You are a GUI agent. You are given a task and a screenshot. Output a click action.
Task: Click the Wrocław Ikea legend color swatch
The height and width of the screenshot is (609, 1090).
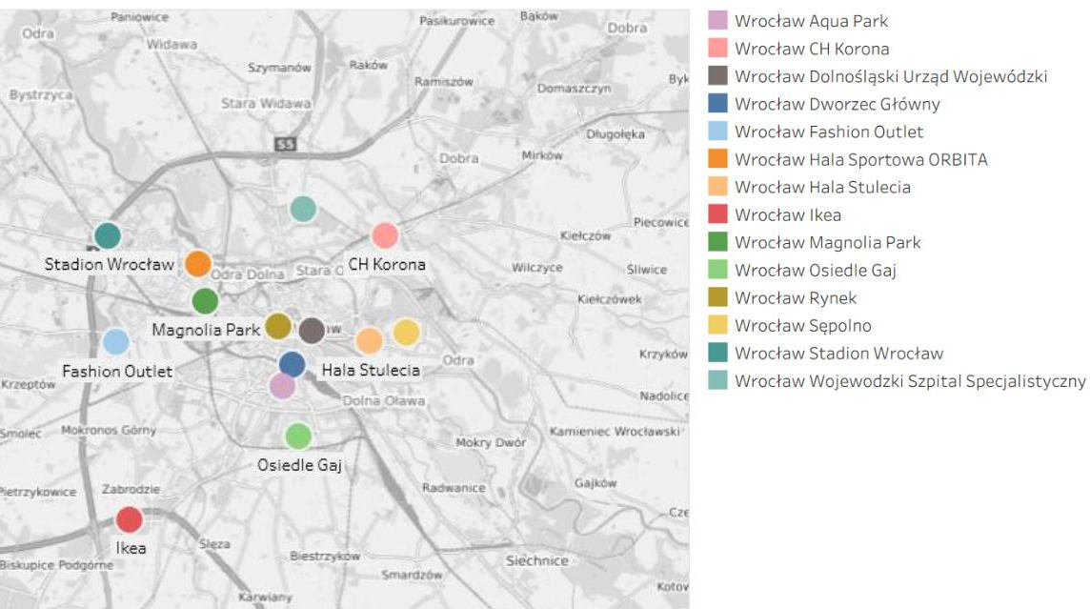718,215
